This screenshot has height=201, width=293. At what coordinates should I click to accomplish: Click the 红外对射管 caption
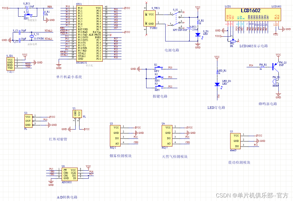(x=58, y=139)
